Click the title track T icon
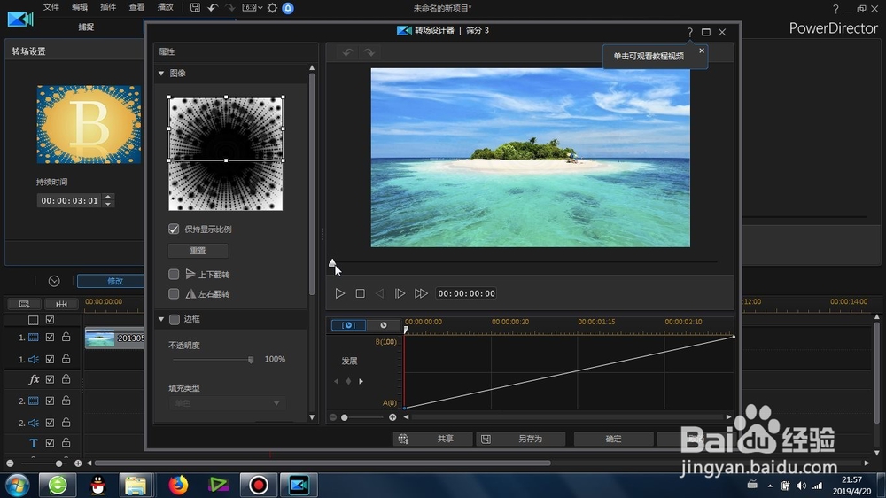Image resolution: width=886 pixels, height=498 pixels. click(x=34, y=443)
